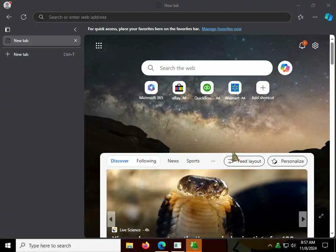
Task: Open the profile avatar menu
Action: pos(7,5)
